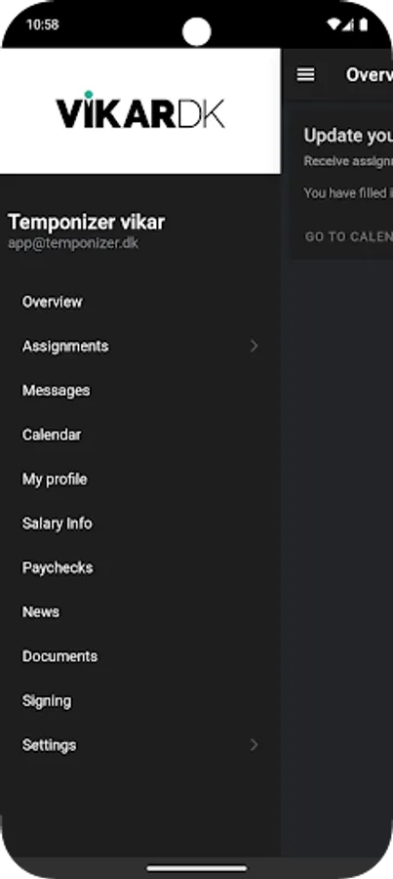View Paychecks
The height and width of the screenshot is (879, 393).
click(x=58, y=567)
